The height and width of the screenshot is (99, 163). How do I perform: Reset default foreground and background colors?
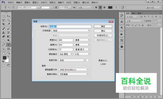click(3, 61)
